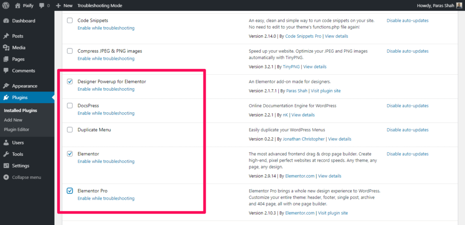Click the Media library icon
This screenshot has width=465, height=225.
coord(6,48)
